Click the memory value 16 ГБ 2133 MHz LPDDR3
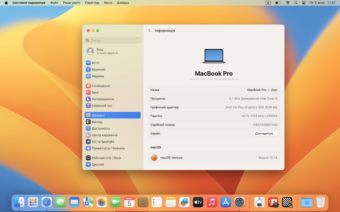This screenshot has height=212, width=340. [259, 116]
